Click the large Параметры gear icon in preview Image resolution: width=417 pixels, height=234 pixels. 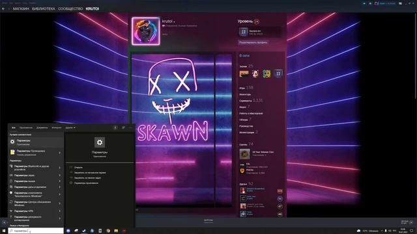[100, 142]
